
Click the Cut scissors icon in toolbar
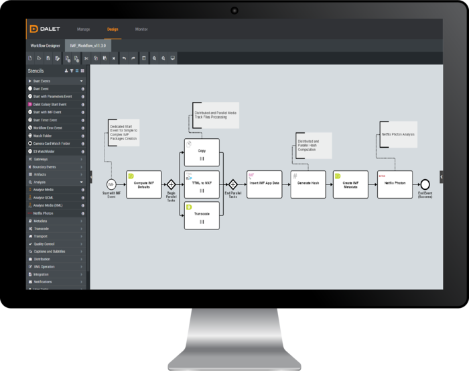(86, 58)
